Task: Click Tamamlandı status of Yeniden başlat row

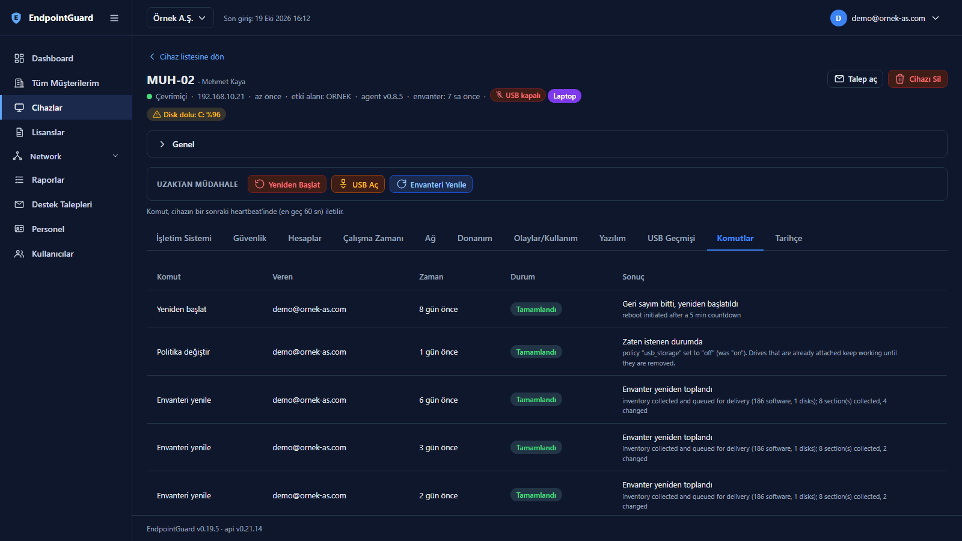Action: point(536,309)
